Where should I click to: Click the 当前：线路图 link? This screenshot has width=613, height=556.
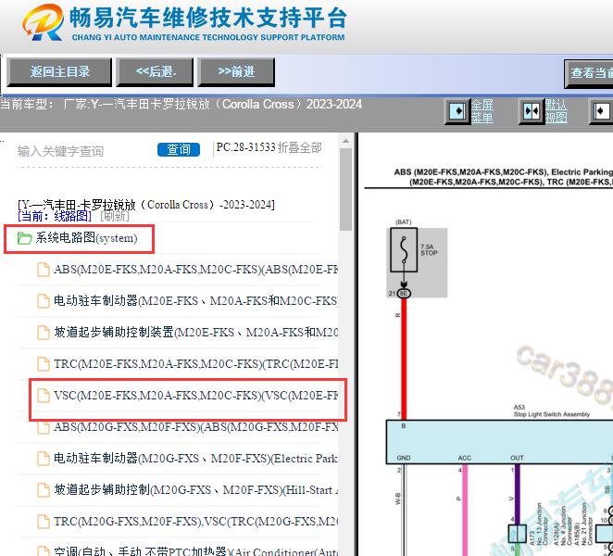55,216
